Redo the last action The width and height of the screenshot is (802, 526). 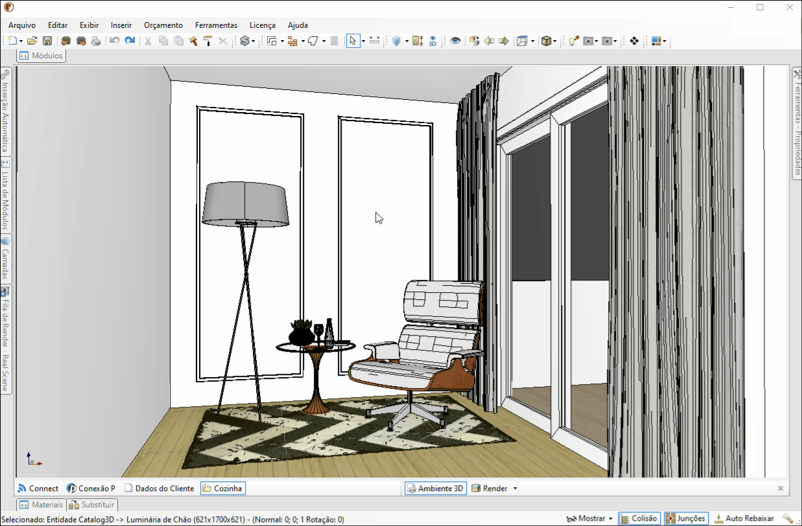(x=130, y=41)
